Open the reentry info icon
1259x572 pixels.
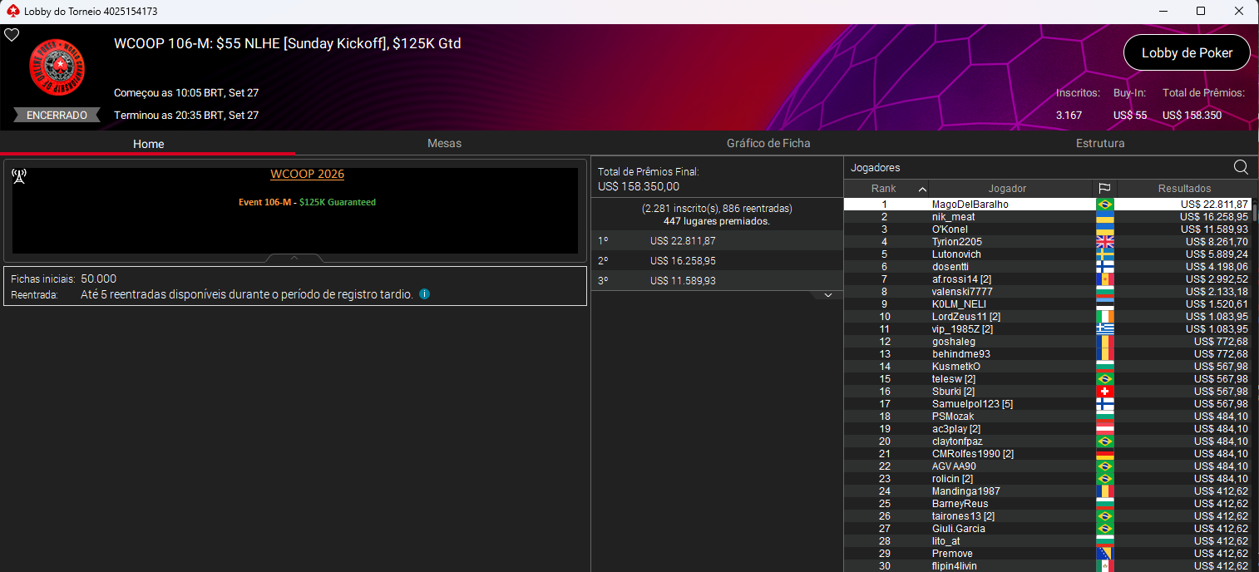point(425,294)
